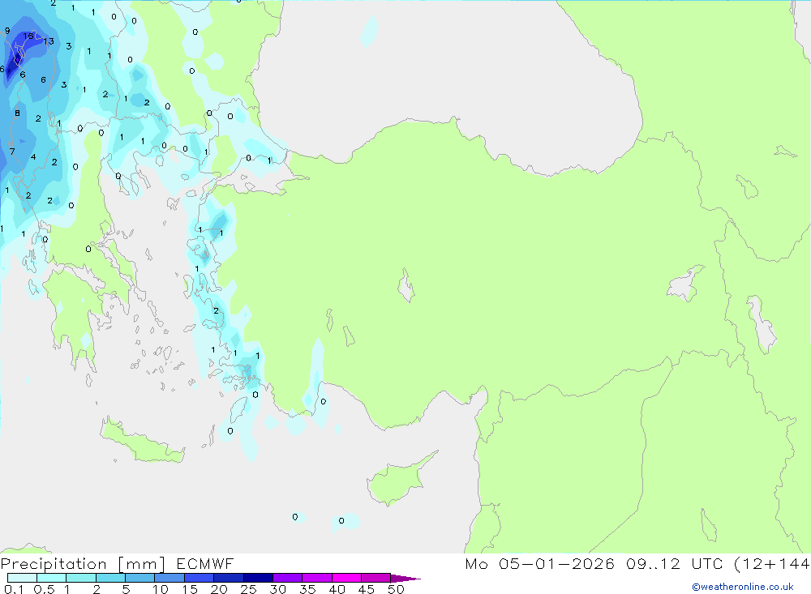The image size is (811, 594).
Task: Click the map value '4' on the map
Action: pos(33,156)
